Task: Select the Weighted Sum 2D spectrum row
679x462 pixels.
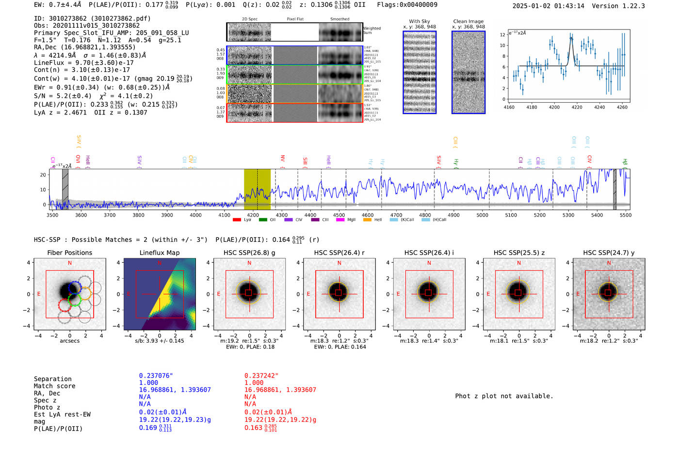Action: [294, 32]
